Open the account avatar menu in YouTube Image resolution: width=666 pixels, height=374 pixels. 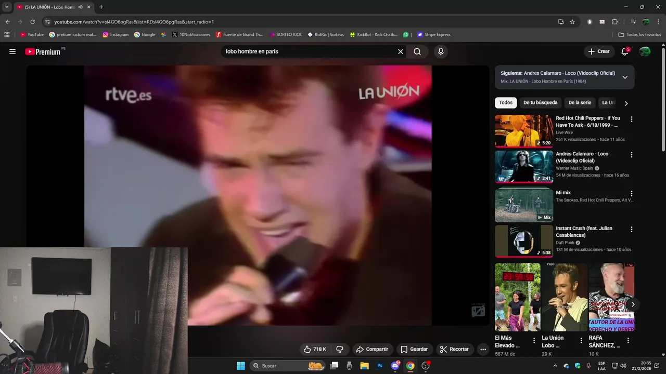(645, 51)
